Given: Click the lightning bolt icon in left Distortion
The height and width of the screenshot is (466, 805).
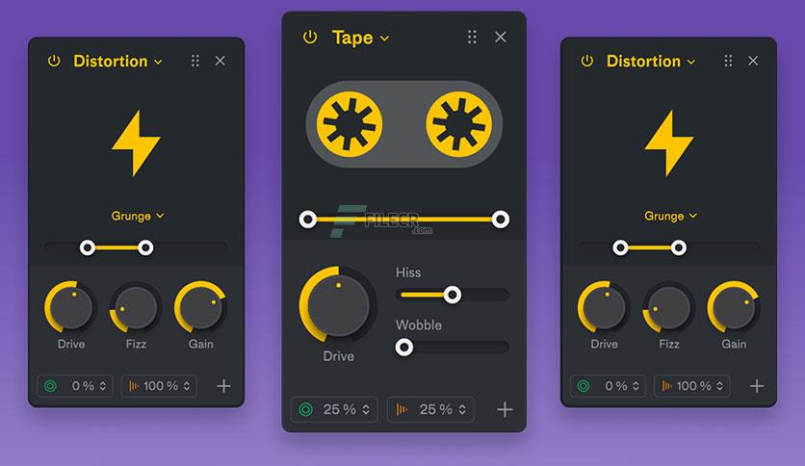Looking at the screenshot, I should coord(136,143).
